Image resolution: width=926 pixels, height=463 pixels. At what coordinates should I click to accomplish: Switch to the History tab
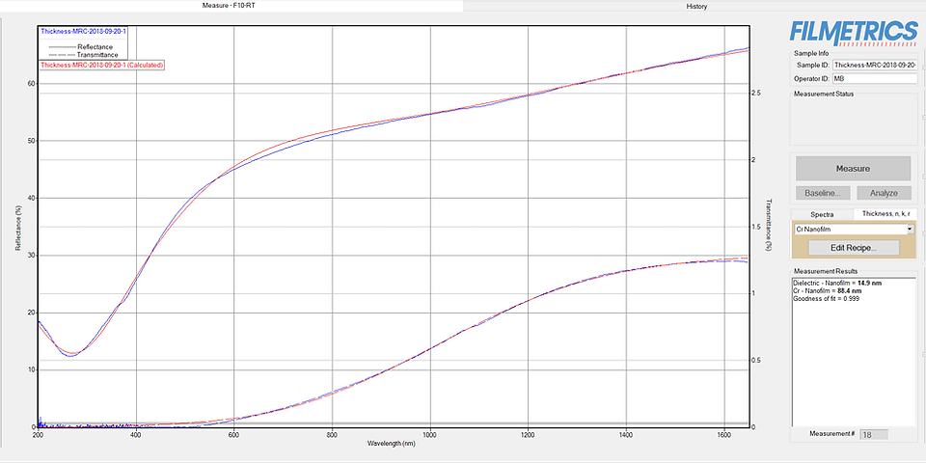695,6
